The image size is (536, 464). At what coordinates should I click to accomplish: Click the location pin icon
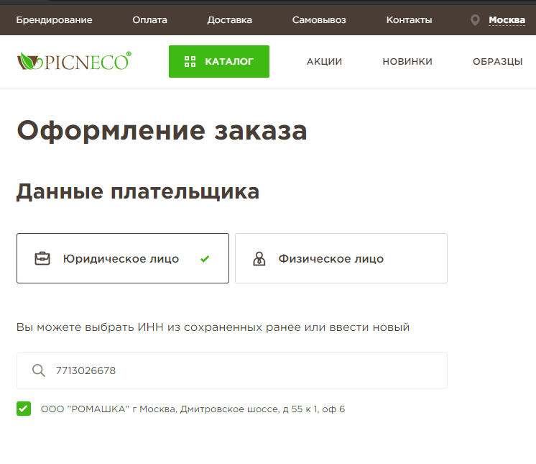pos(475,20)
